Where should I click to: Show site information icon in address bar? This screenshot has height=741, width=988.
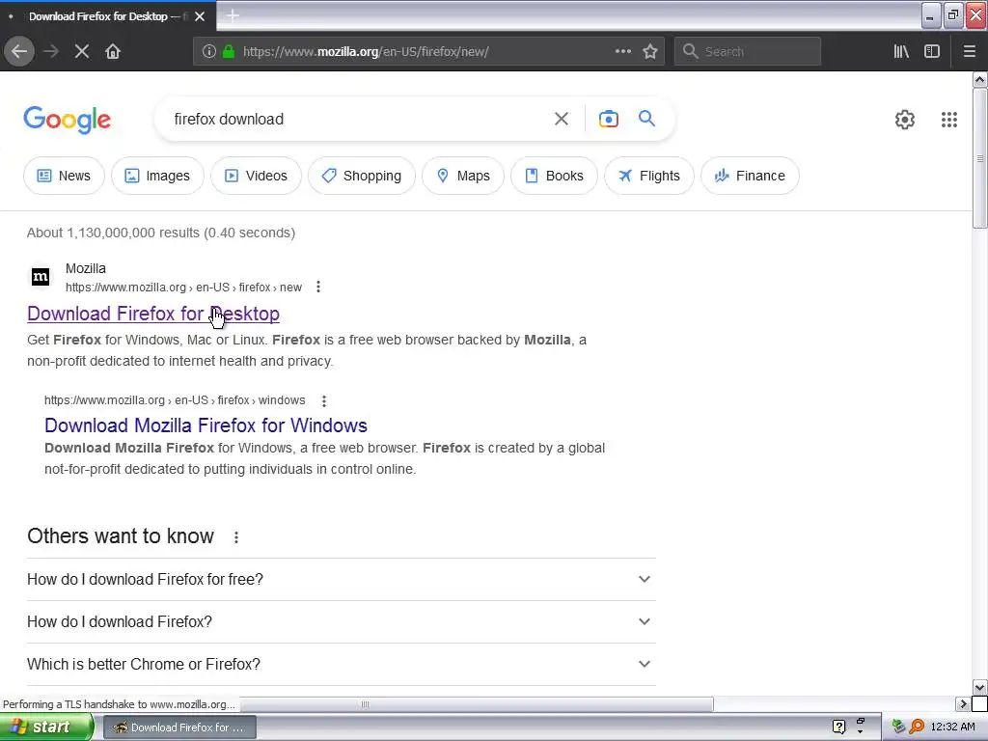[209, 52]
